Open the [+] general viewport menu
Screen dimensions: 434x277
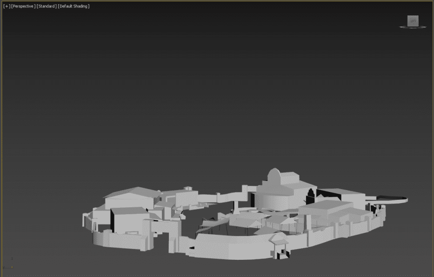[7, 6]
